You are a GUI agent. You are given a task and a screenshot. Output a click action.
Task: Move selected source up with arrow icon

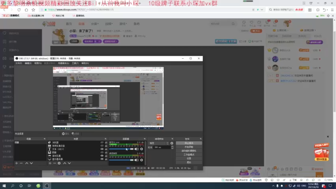(x=65, y=163)
